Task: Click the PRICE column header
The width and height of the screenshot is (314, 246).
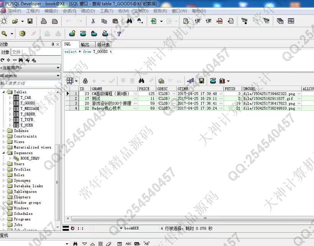Action: [147, 88]
